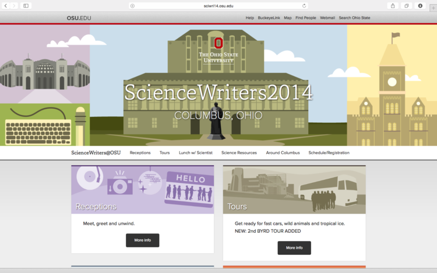Click the Ohio State University block O logo
The image size is (437, 273).
[x=218, y=43]
